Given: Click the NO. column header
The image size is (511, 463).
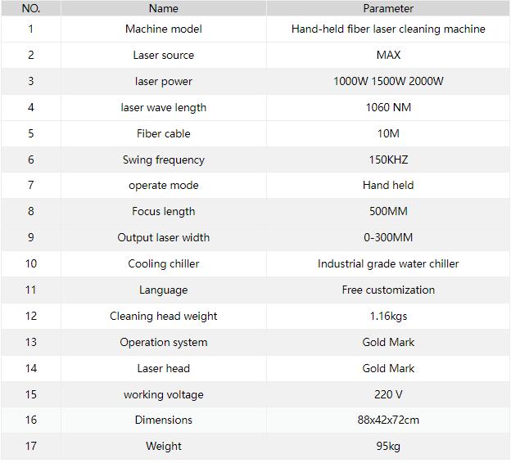Looking at the screenshot, I should tap(31, 8).
